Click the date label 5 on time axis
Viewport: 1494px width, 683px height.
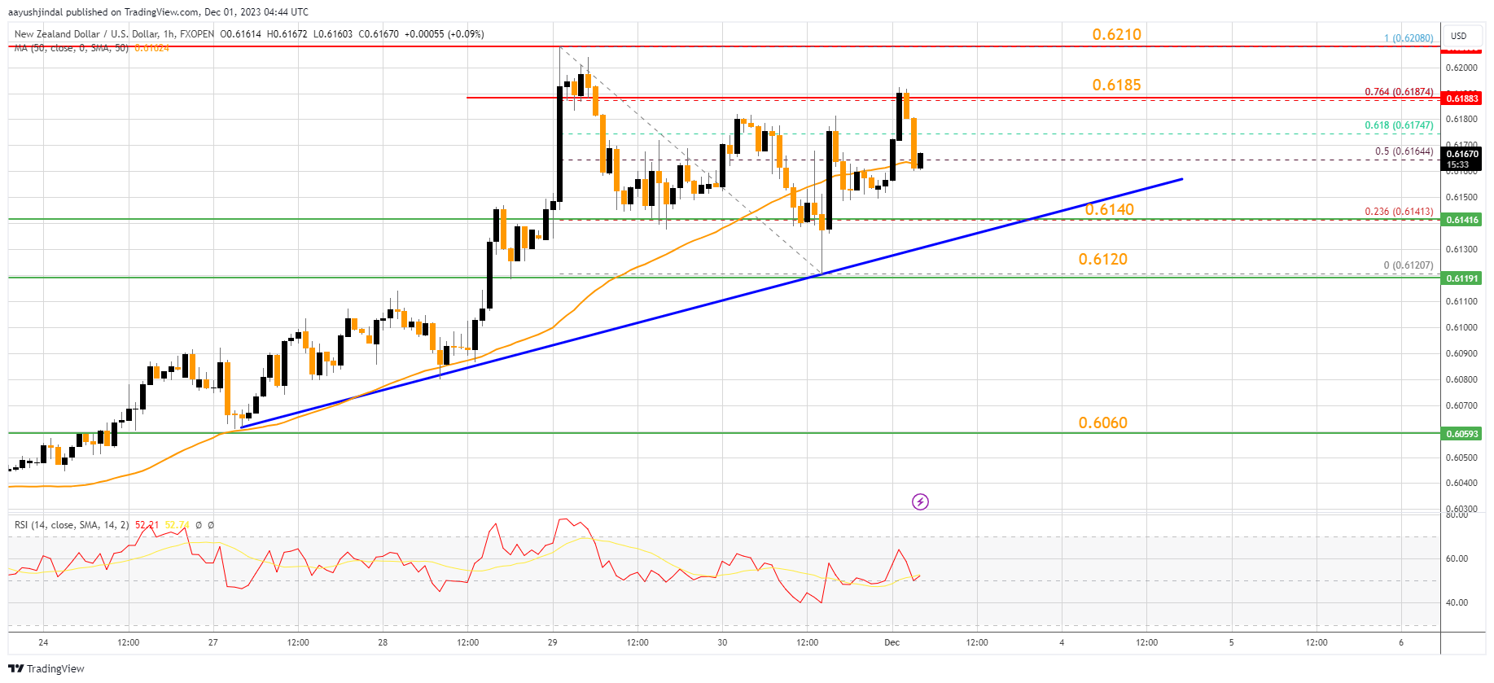pyautogui.click(x=1231, y=642)
